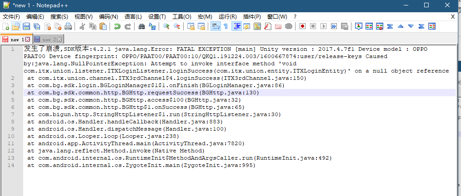
Task: Click line containing ITX3rdChannel.java:150
Action: pos(239,78)
